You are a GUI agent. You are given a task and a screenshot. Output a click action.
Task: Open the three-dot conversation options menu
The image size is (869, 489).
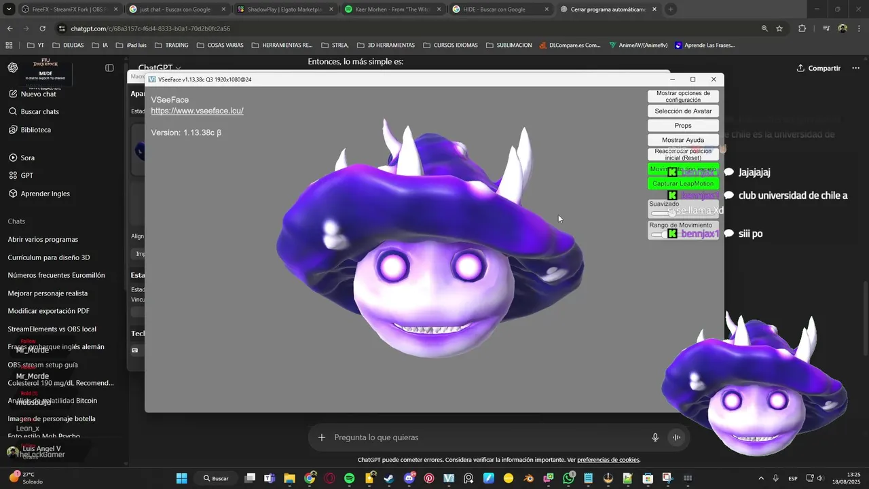[x=855, y=68]
